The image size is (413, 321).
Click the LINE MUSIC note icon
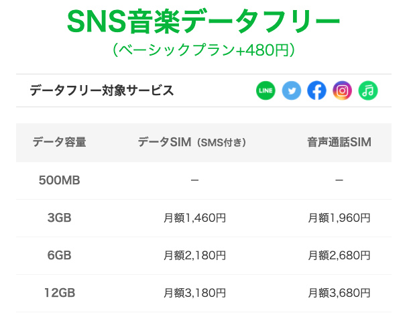coord(368,90)
